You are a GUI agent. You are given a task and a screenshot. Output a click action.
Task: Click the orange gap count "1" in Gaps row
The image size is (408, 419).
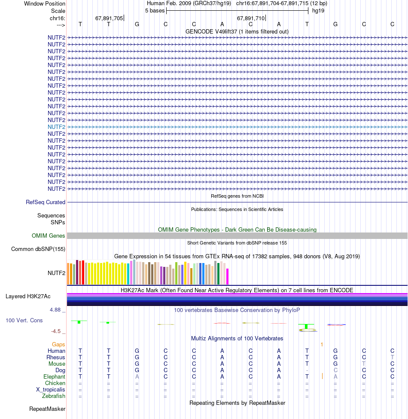[x=322, y=345]
